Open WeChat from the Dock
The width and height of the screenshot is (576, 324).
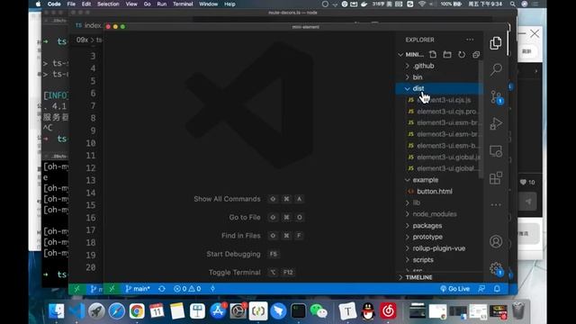pos(318,311)
